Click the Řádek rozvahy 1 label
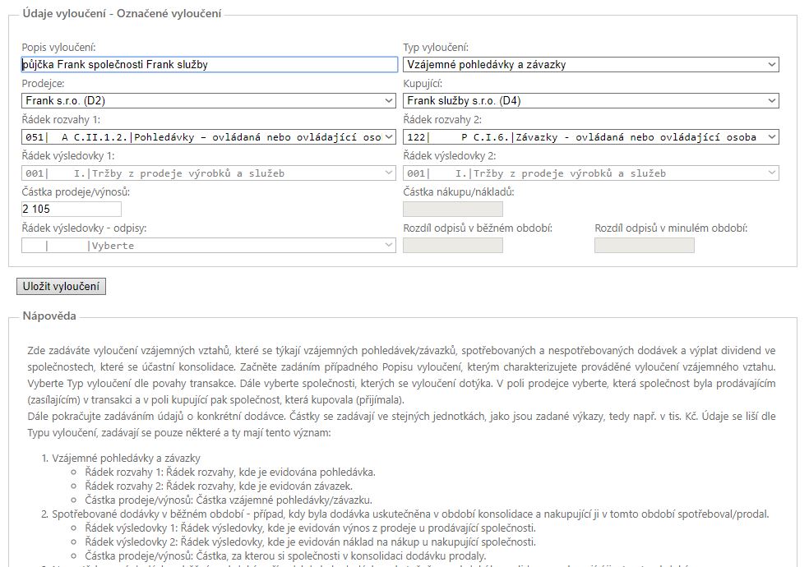The image size is (809, 567). coord(61,120)
